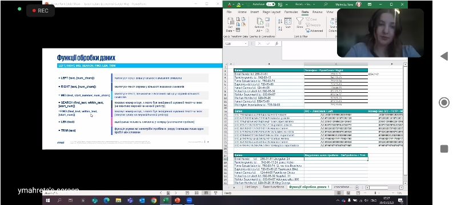Sort ascending A to Z icon
457x205 pixels.
pyautogui.click(x=280, y=22)
